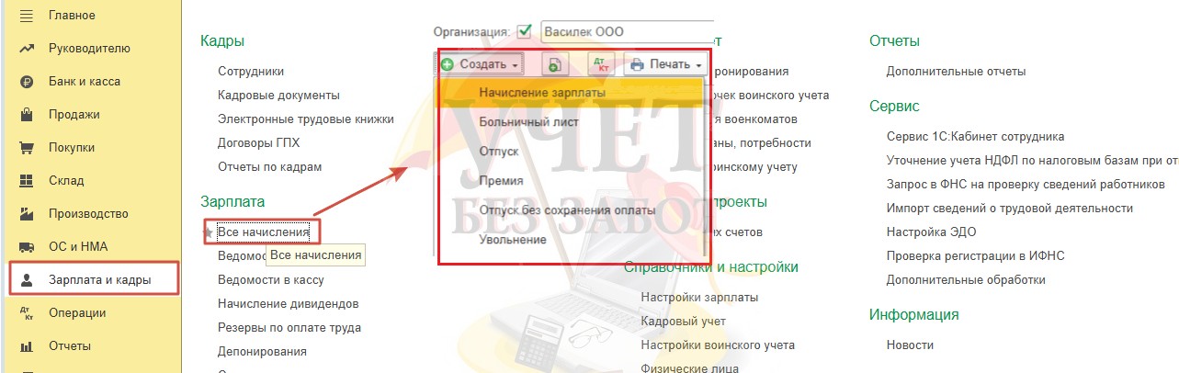
Task: Open Уточнение учета НДФЛ link
Action: pos(1032,160)
